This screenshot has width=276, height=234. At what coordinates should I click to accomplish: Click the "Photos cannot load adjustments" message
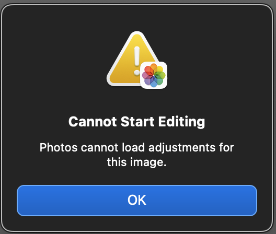[x=137, y=155]
